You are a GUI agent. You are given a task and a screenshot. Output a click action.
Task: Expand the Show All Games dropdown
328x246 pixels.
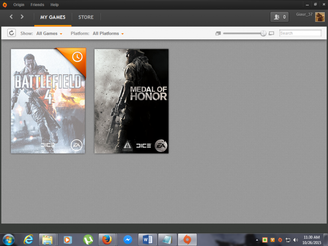pyautogui.click(x=49, y=33)
